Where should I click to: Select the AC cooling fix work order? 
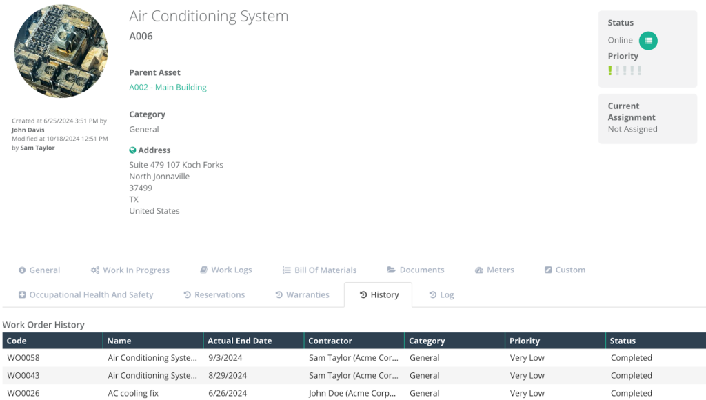(133, 394)
